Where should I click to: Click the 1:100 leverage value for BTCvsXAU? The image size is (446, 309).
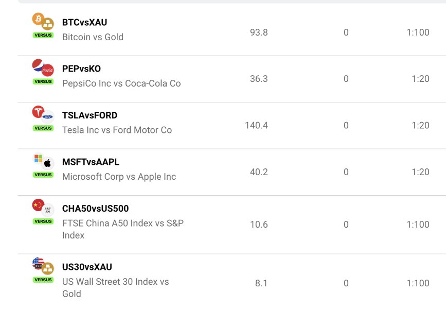[418, 32]
